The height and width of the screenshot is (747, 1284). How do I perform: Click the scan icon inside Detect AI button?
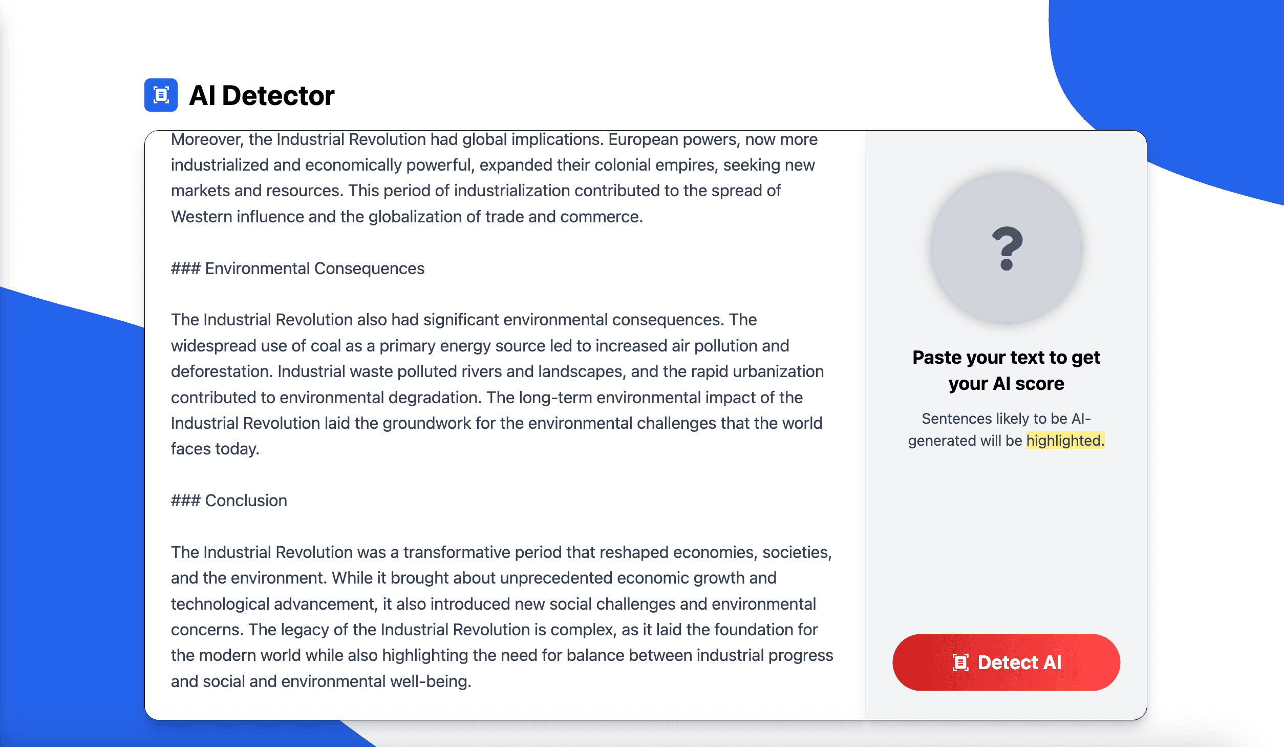[960, 662]
